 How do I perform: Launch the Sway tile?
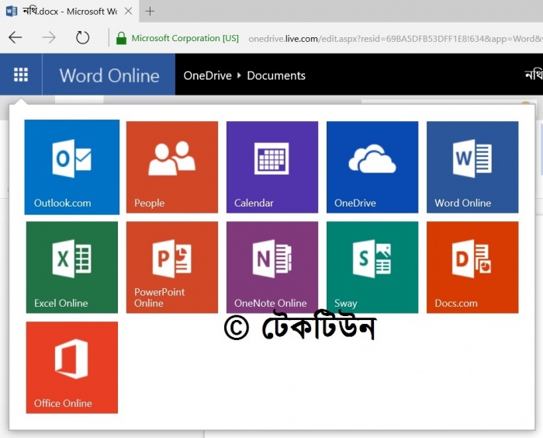(x=372, y=267)
